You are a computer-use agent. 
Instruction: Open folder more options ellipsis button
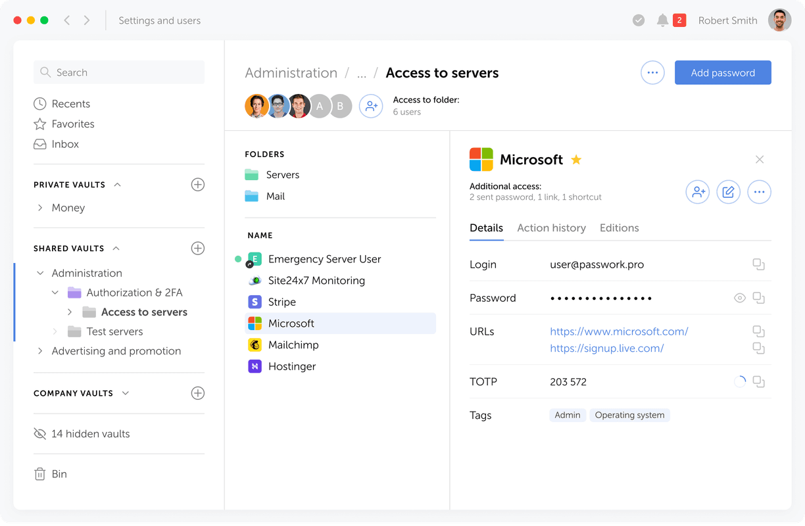652,73
